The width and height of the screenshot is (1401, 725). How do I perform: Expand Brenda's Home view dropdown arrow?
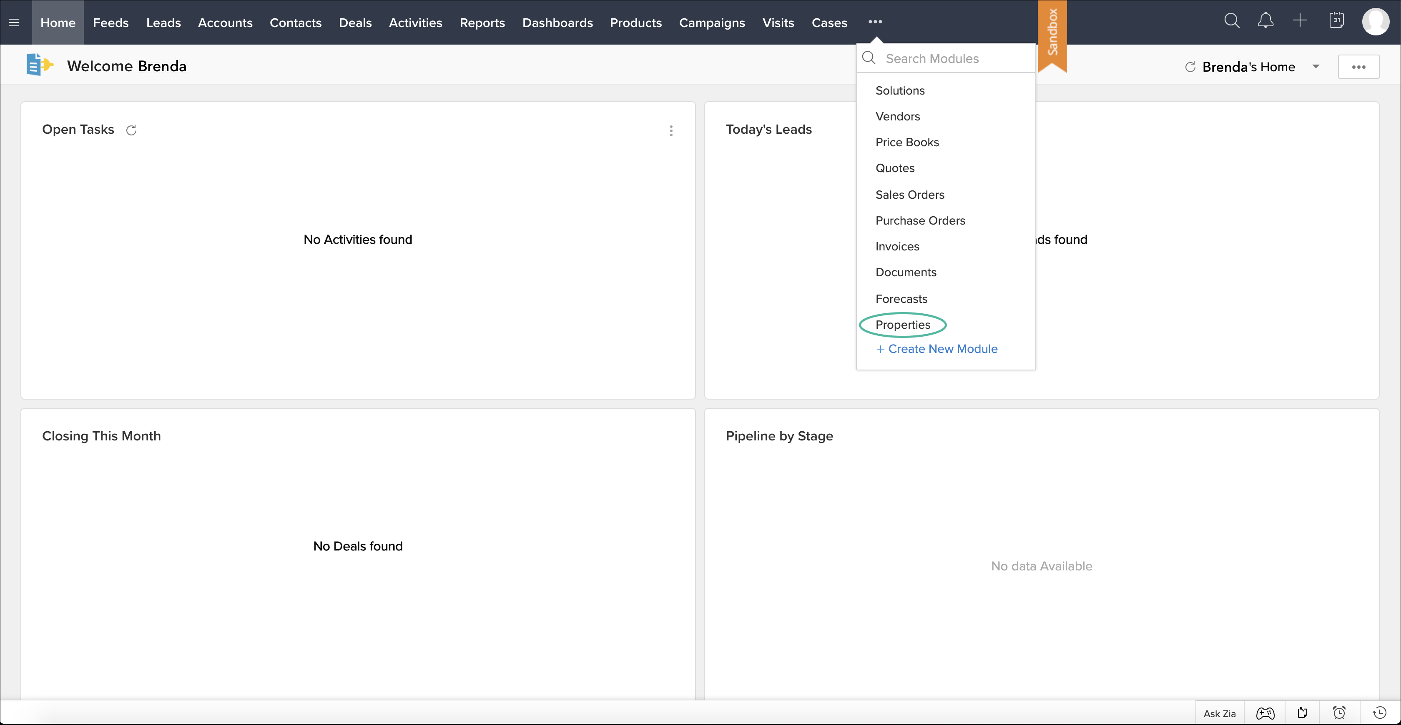(x=1316, y=67)
